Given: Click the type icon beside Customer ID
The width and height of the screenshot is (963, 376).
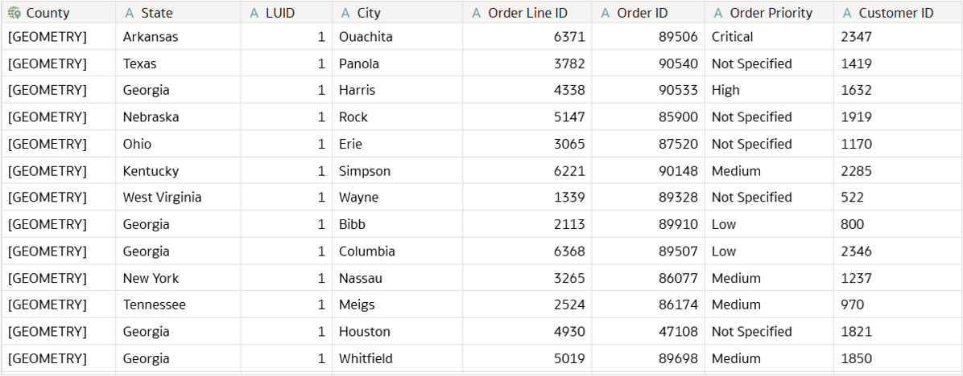Looking at the screenshot, I should click(x=847, y=13).
